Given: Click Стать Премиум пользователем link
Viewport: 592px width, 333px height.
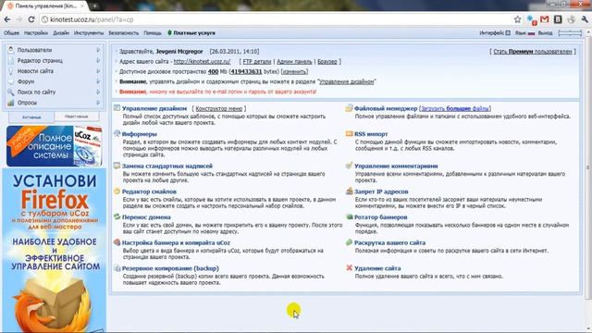Looking at the screenshot, I should [533, 52].
